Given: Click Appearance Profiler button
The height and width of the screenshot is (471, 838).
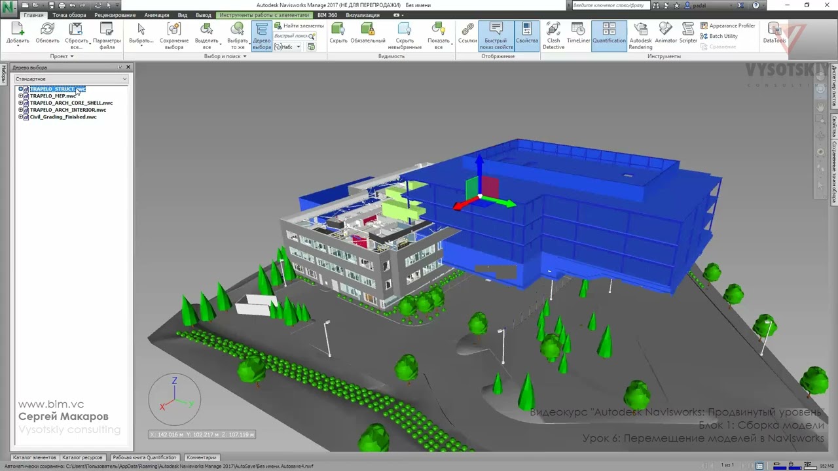Looking at the screenshot, I should point(727,26).
